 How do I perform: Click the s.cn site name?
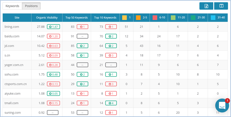tap(7, 55)
